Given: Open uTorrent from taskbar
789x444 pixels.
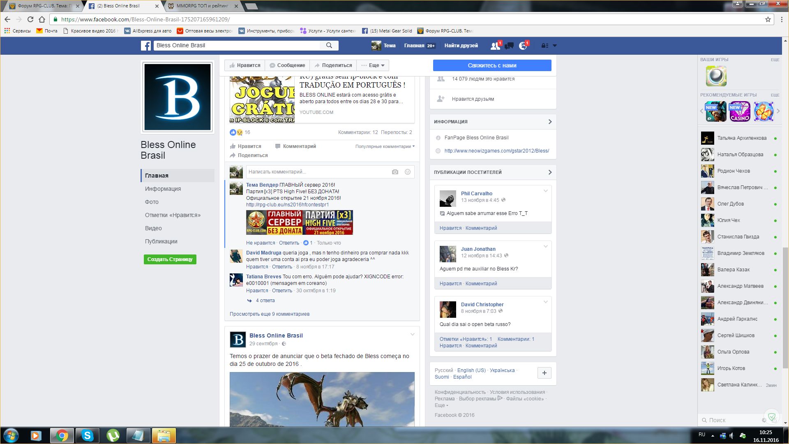Looking at the screenshot, I should 113,435.
